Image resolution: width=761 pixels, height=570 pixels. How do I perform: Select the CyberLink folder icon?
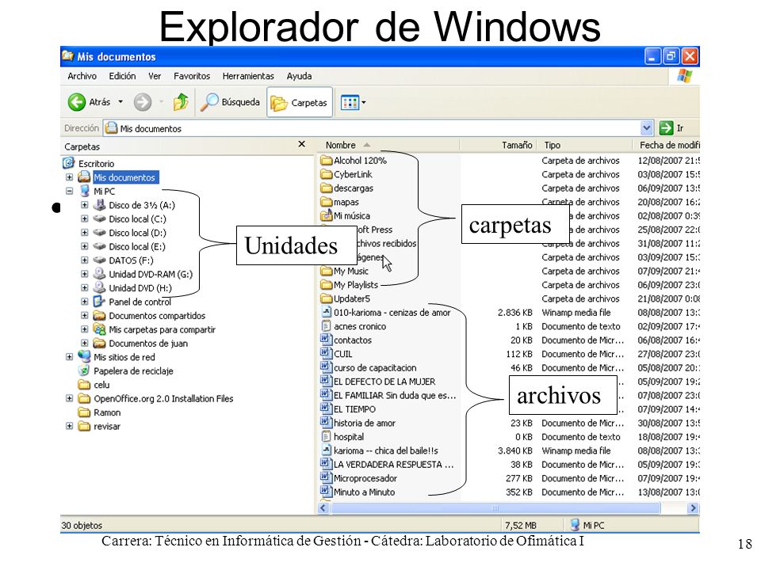[326, 174]
